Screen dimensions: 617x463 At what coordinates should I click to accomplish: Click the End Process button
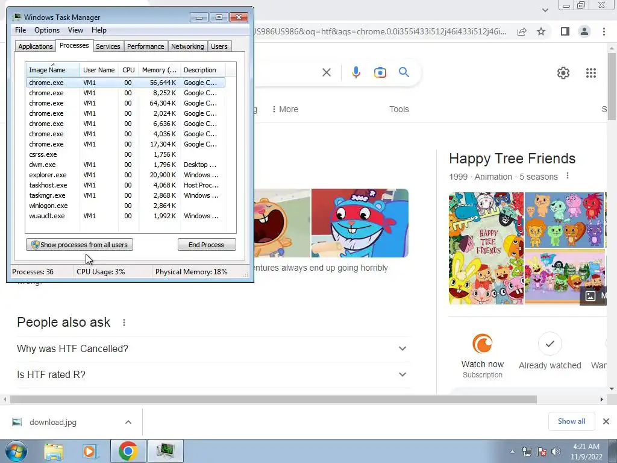(207, 245)
